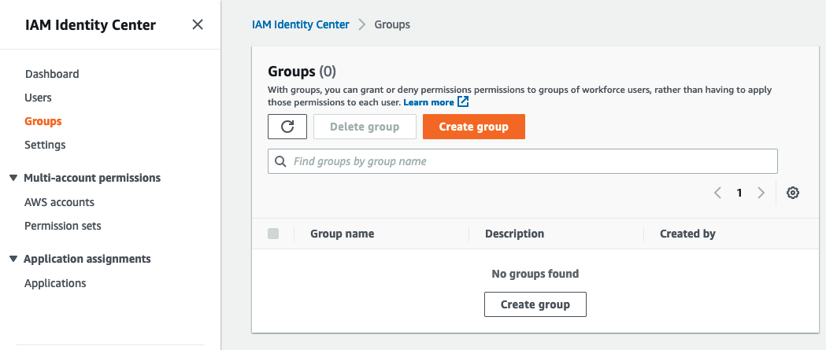Click the Group name column header
Screen dimensions: 826x350
point(343,234)
